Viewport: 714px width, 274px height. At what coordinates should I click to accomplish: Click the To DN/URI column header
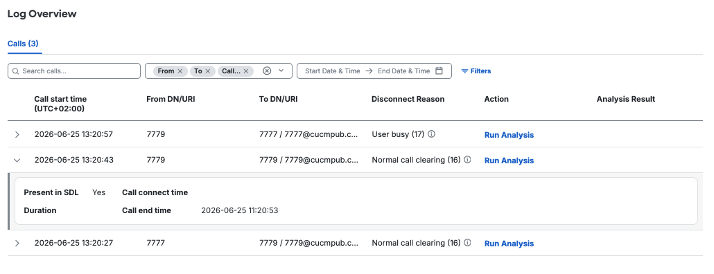278,99
